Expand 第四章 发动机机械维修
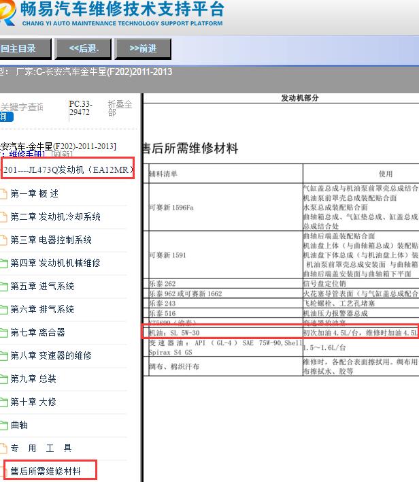This screenshot has height=482, width=419. [55, 263]
